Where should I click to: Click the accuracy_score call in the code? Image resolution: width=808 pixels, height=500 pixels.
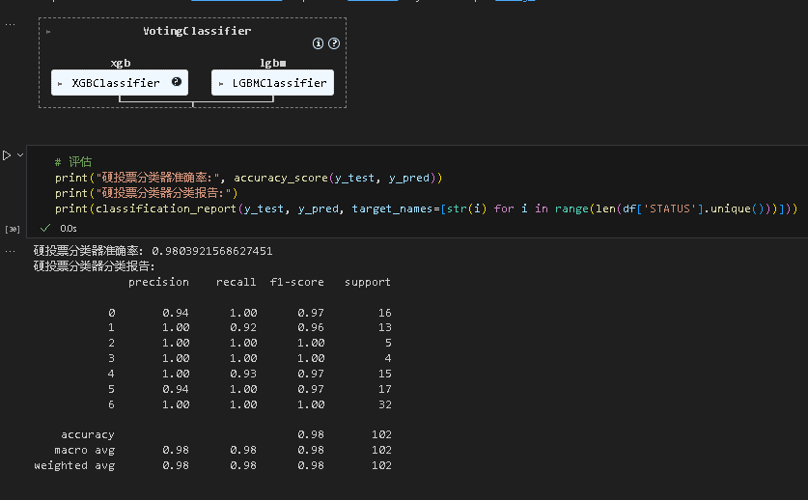[281, 178]
